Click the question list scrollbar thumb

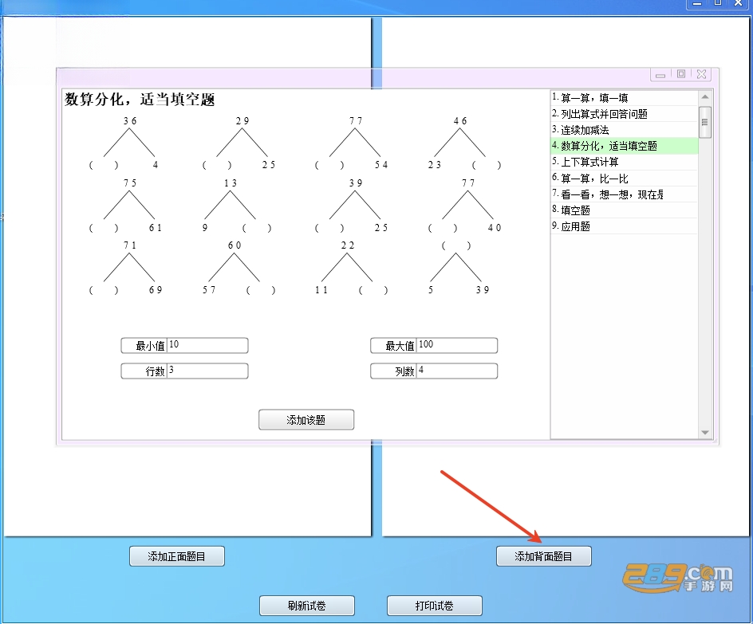[705, 122]
